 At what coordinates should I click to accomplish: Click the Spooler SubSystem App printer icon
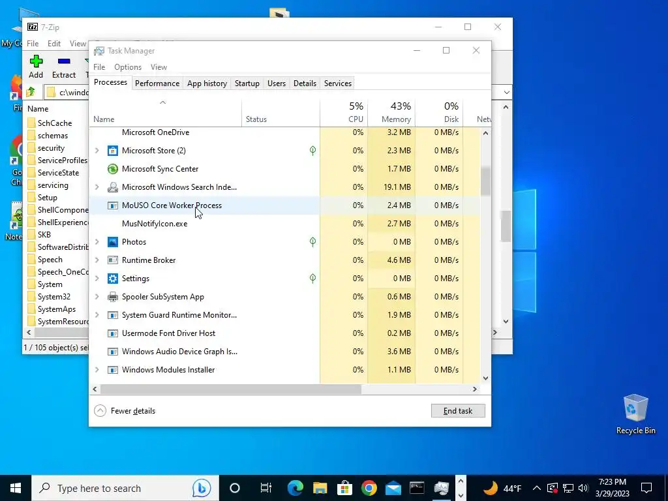click(x=112, y=297)
